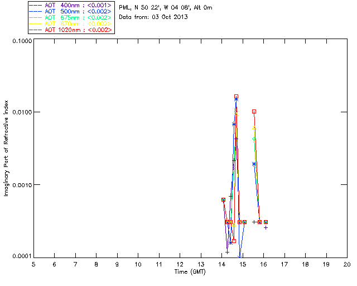
Task: Click the AOT 675nm legend entry
Action: pos(70,17)
